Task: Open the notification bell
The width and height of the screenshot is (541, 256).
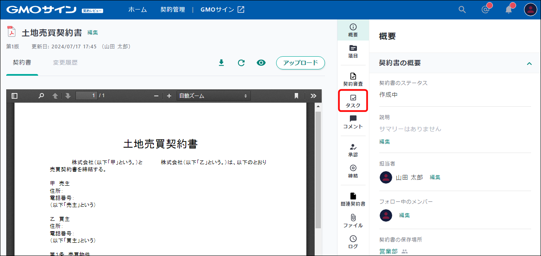Action: pyautogui.click(x=509, y=10)
